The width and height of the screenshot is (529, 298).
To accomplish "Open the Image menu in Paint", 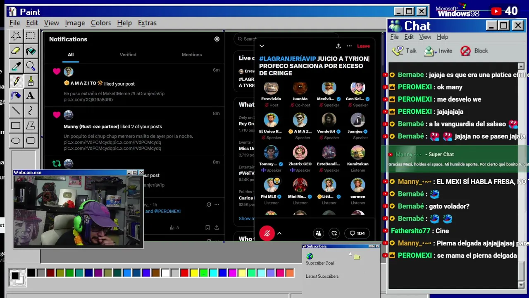I will tap(75, 23).
